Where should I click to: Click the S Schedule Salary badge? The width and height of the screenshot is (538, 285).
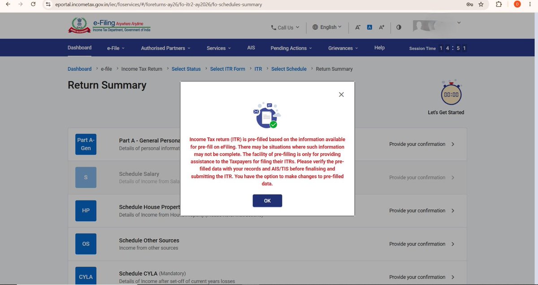pyautogui.click(x=86, y=177)
